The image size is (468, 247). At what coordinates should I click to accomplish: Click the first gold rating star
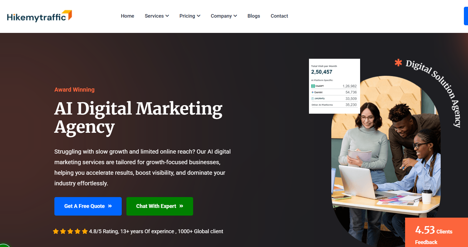pyautogui.click(x=56, y=231)
